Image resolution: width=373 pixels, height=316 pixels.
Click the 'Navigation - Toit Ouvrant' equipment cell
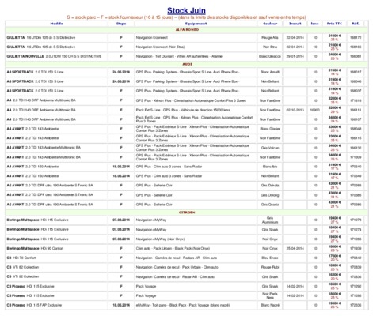196,56
